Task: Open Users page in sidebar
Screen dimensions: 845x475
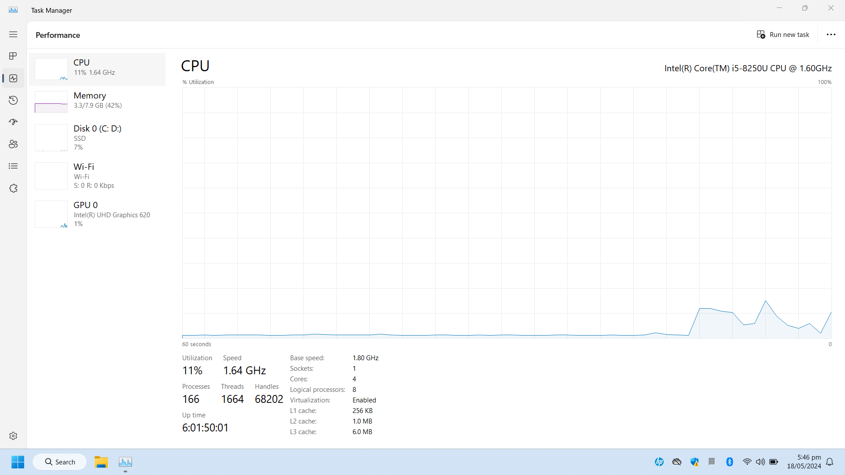Action: 13,144
